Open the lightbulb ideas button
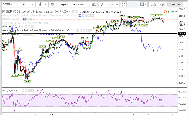The image size is (188, 115). (x=102, y=4)
